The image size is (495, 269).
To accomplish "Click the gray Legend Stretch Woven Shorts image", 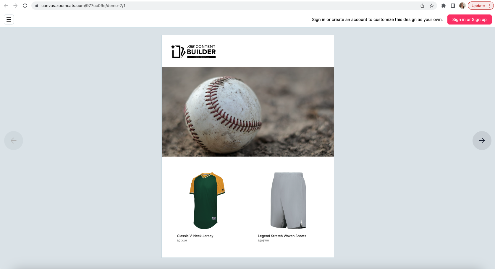I will [288, 200].
